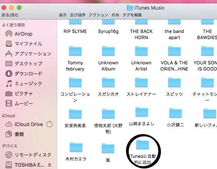The height and width of the screenshot is (169, 217).
Task: Click the RIP SLYME folder name
Action: (75, 31)
